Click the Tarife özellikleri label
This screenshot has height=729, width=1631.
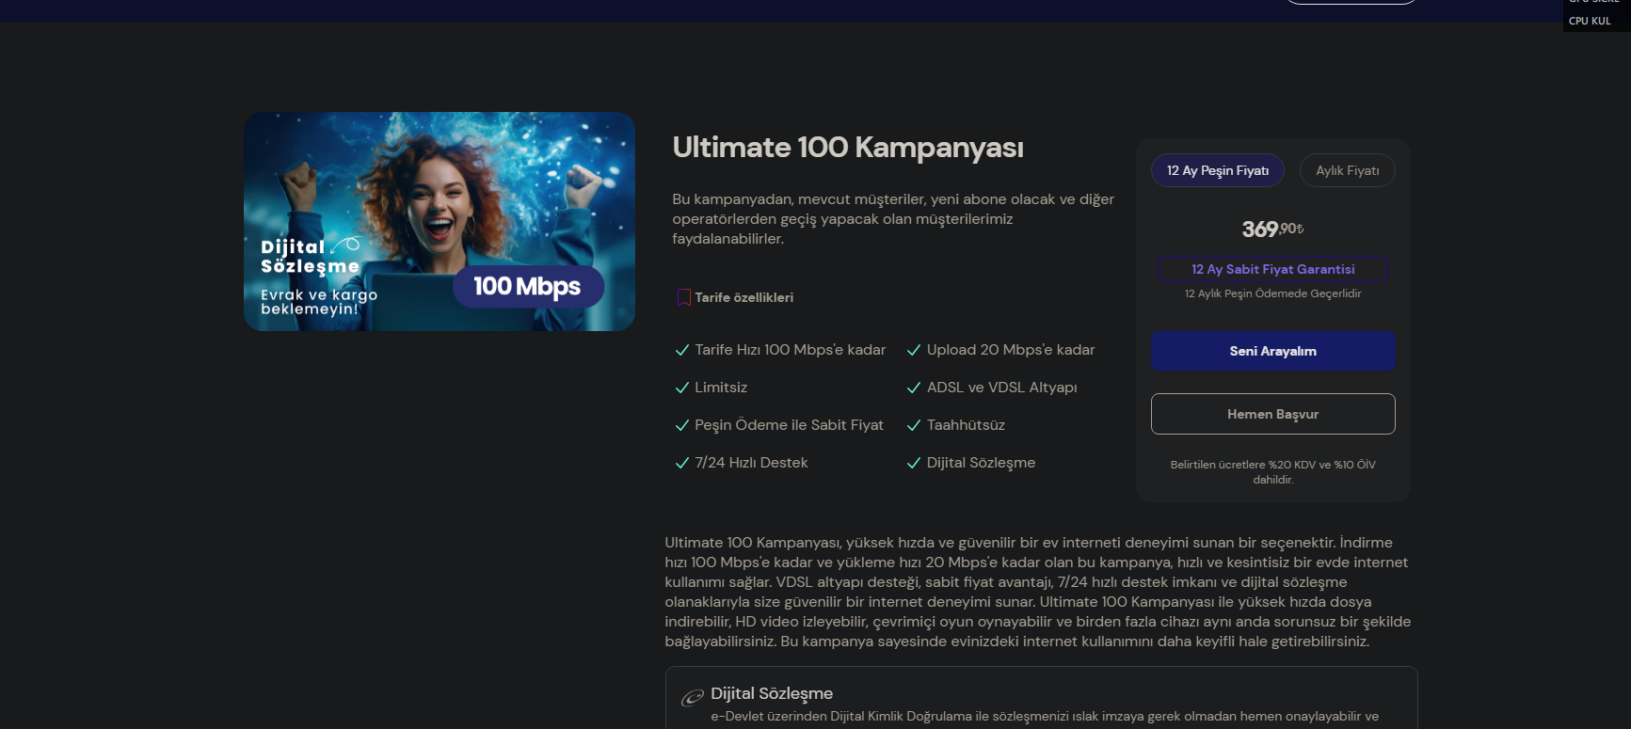(744, 297)
